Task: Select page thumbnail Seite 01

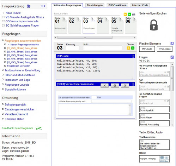Action: point(61,25)
